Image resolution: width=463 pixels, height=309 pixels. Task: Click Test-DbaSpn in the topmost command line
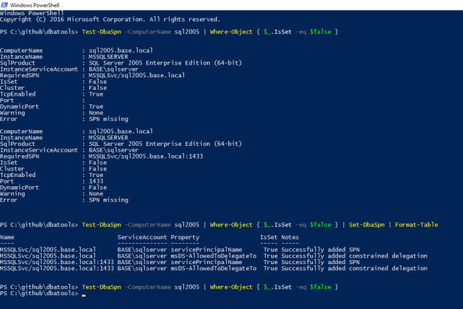pos(101,31)
